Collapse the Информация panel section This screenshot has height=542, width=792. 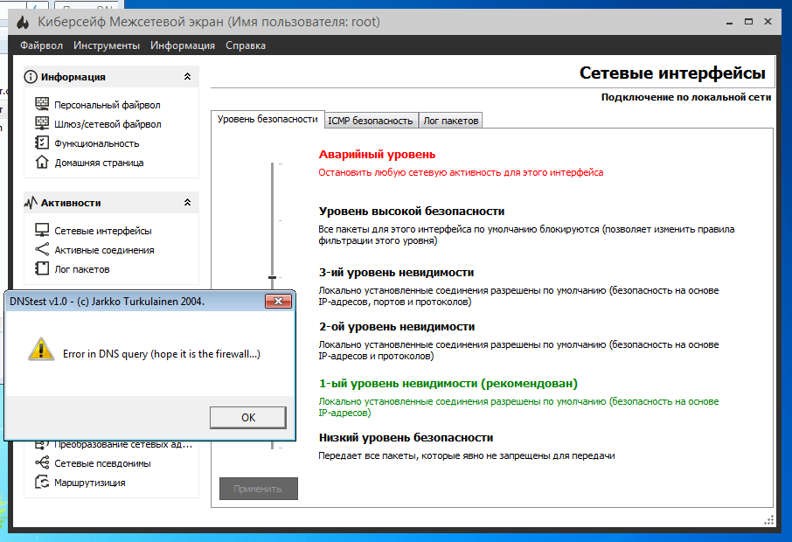[x=187, y=77]
